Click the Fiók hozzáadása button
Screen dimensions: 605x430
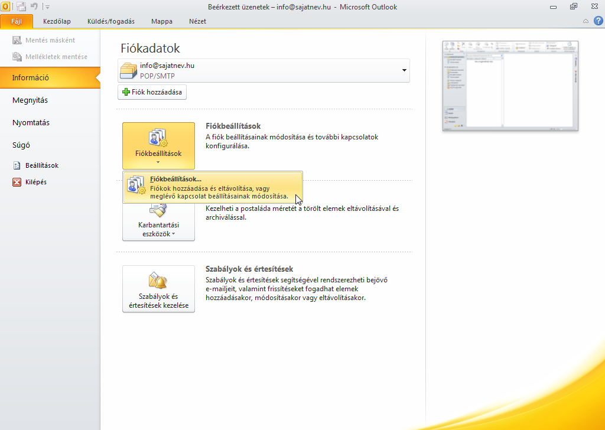(x=152, y=92)
